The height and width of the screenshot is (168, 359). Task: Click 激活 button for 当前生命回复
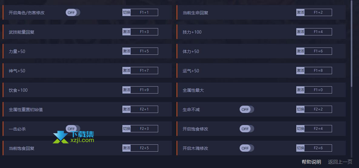[x=300, y=12]
